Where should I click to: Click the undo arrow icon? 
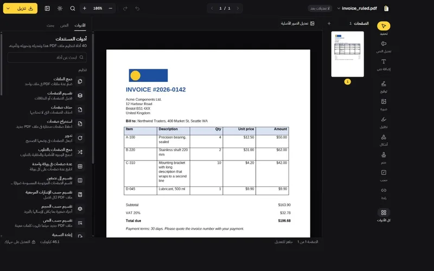(x=137, y=8)
